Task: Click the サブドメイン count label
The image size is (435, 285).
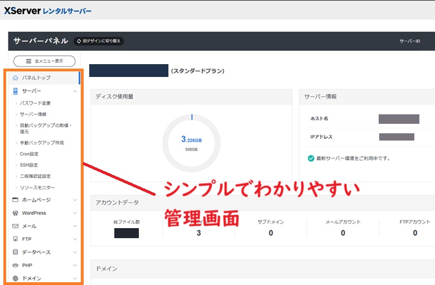Action: [x=271, y=222]
